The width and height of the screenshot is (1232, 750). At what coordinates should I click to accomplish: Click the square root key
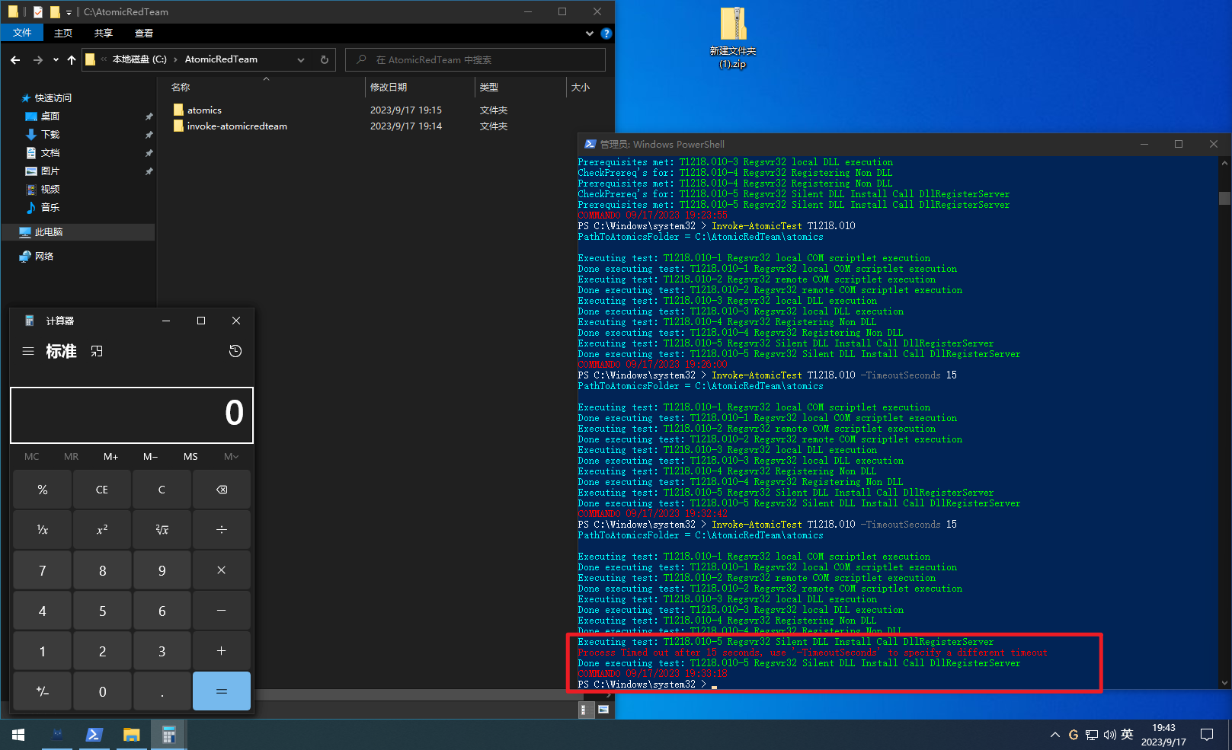[162, 530]
